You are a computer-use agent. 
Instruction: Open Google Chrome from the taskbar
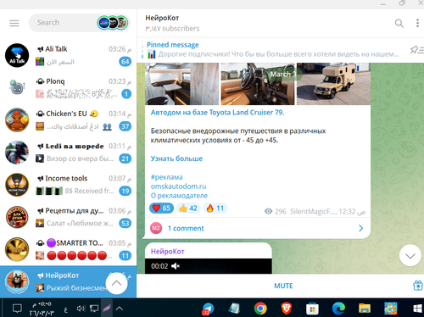(x=260, y=309)
